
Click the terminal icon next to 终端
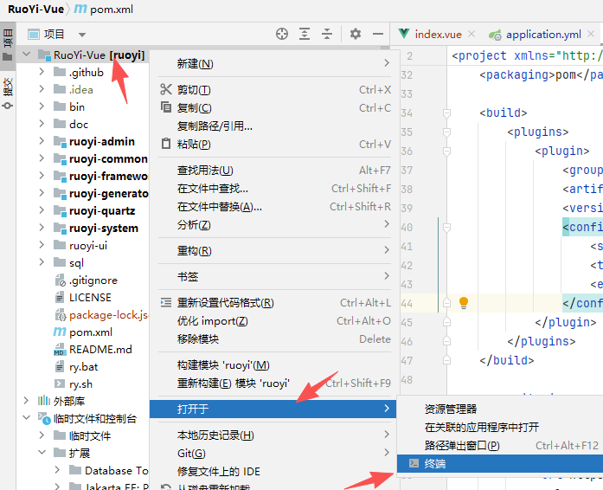414,464
